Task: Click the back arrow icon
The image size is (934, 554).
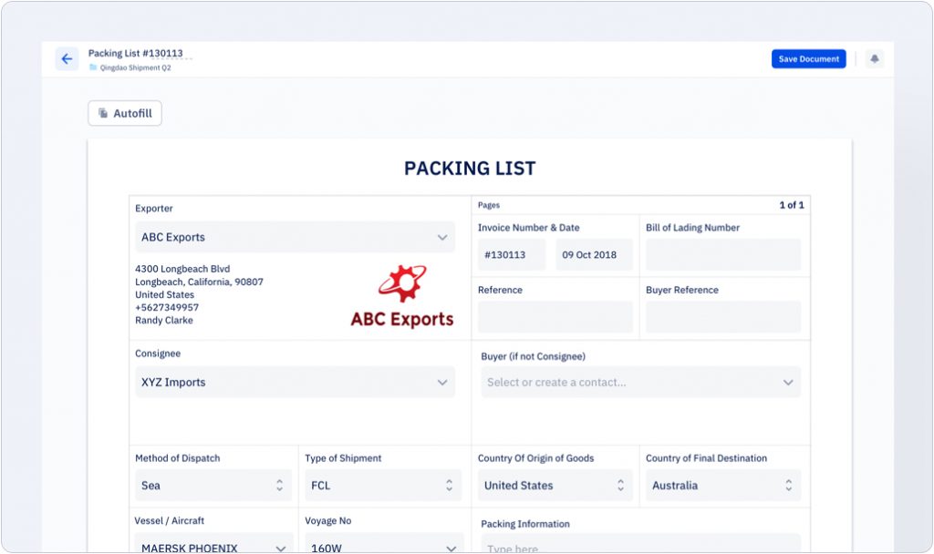Action: [67, 59]
